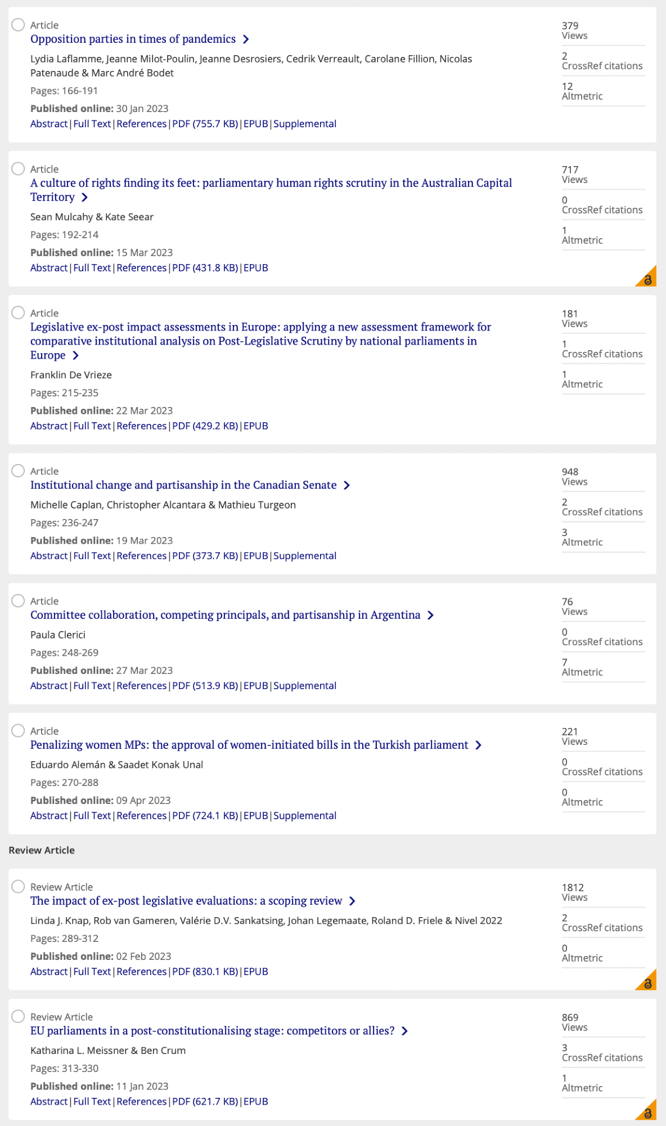The image size is (666, 1126).
Task: Click open access icon on Australian Capital Territory article
Action: coord(647,278)
